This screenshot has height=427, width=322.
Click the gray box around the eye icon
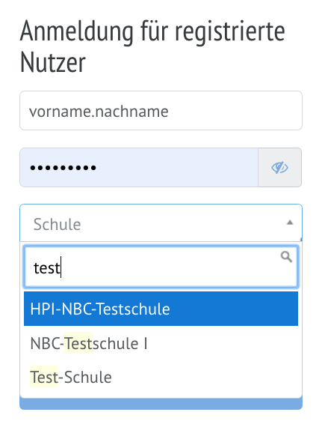(280, 168)
